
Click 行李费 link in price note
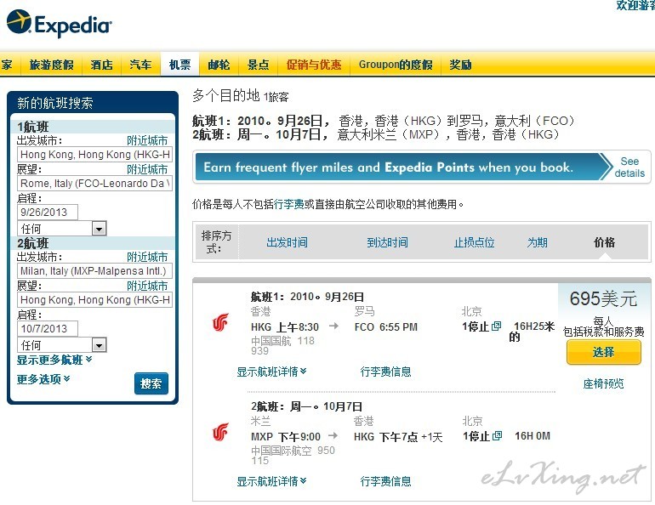289,204
